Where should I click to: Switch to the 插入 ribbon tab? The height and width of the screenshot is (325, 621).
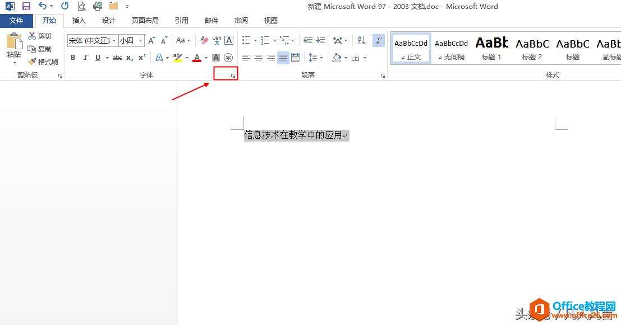[79, 20]
